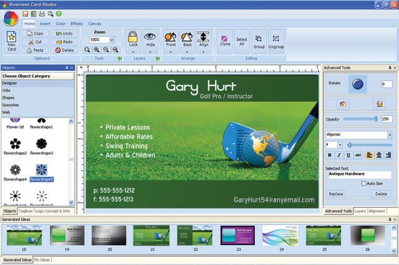This screenshot has height=265, width=399.
Task: Open the Effects ribbon tab
Action: pos(76,24)
